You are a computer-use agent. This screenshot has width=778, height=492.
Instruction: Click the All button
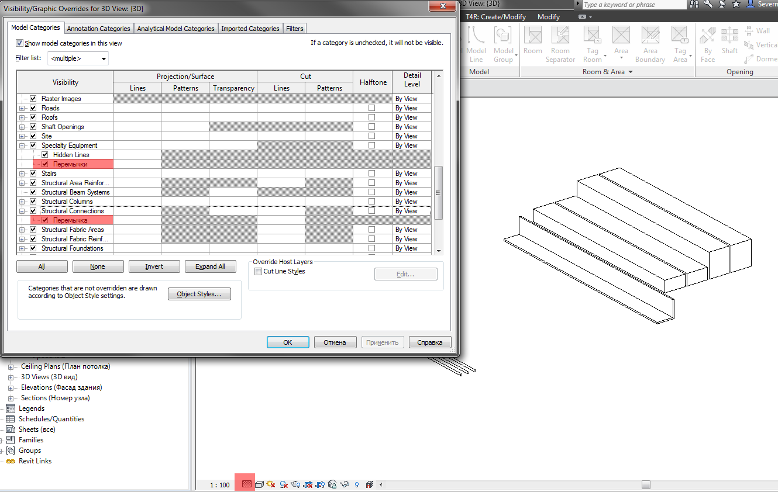(42, 266)
